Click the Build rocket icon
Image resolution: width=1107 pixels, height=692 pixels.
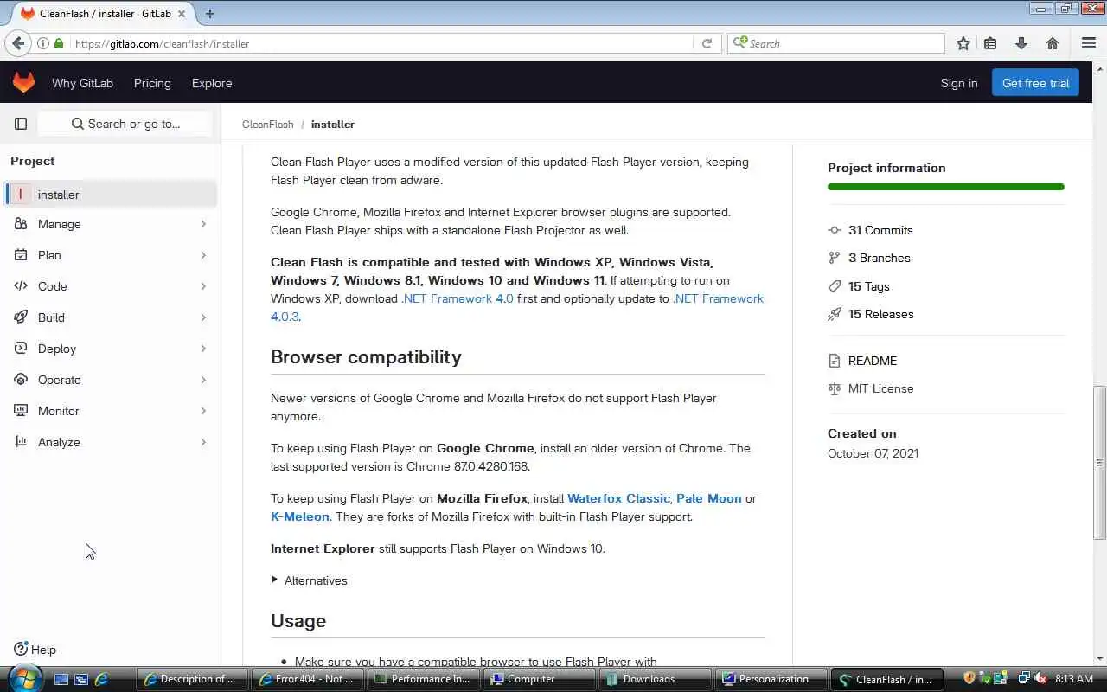21,317
